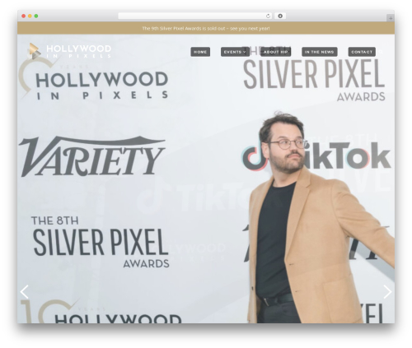
Task: Minimize window using the yellow button
Action: 30,16
